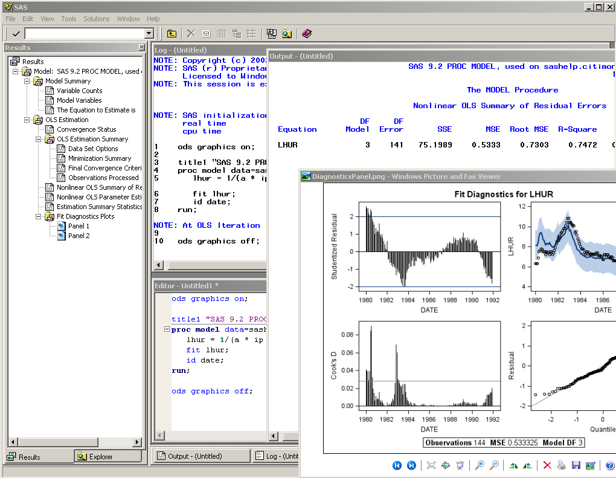Open the View menu
Image resolution: width=616 pixels, height=478 pixels.
(x=47, y=19)
